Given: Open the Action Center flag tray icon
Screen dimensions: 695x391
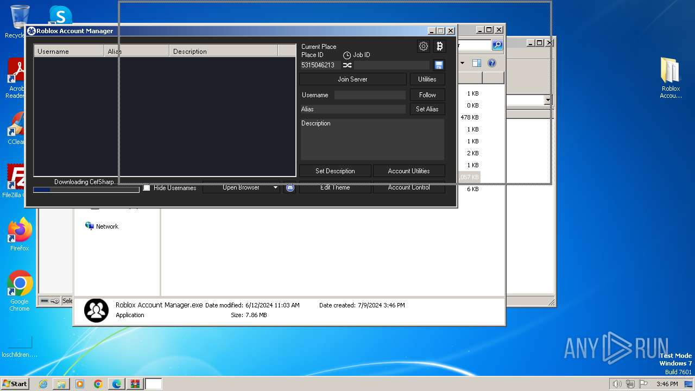Looking at the screenshot, I should pyautogui.click(x=643, y=384).
